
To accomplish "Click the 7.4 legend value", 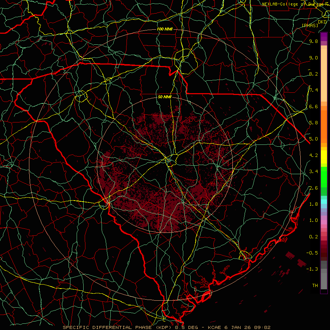I will 313,90.
